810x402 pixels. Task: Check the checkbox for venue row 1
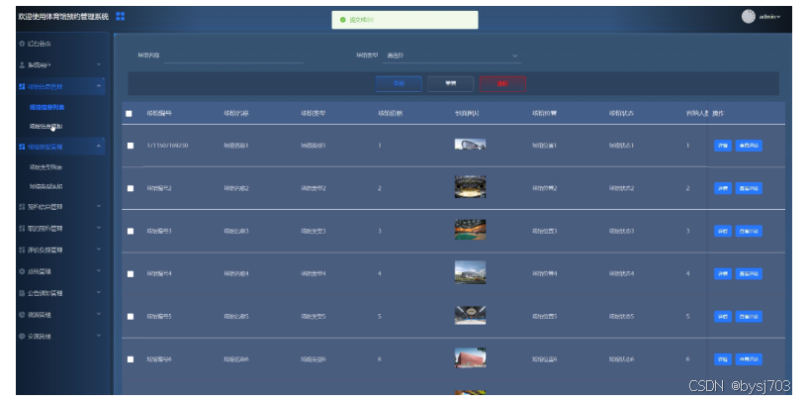click(131, 146)
